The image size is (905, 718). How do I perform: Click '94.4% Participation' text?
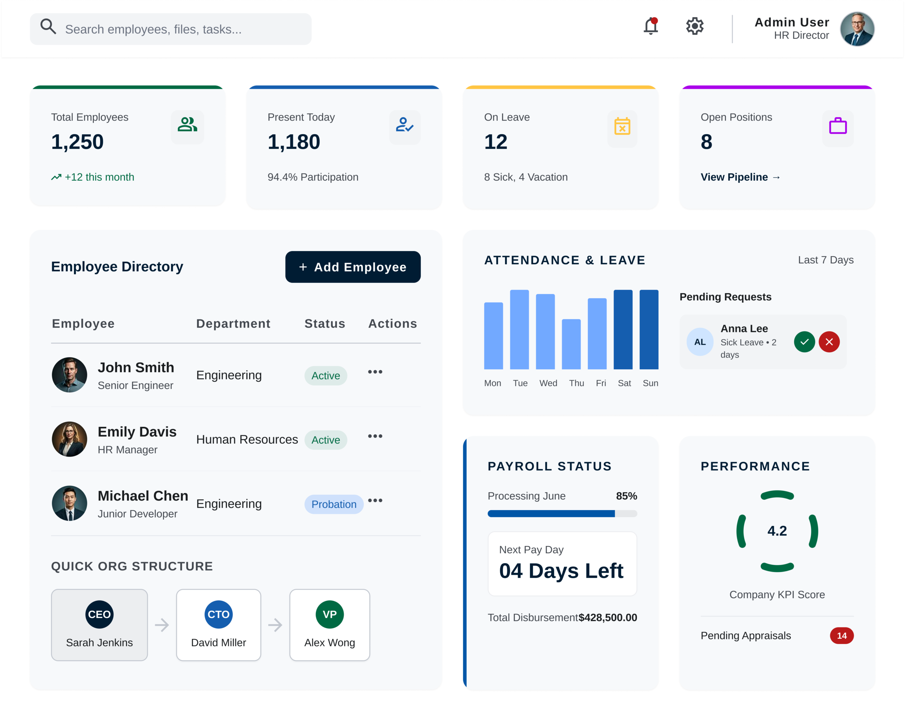click(x=313, y=177)
